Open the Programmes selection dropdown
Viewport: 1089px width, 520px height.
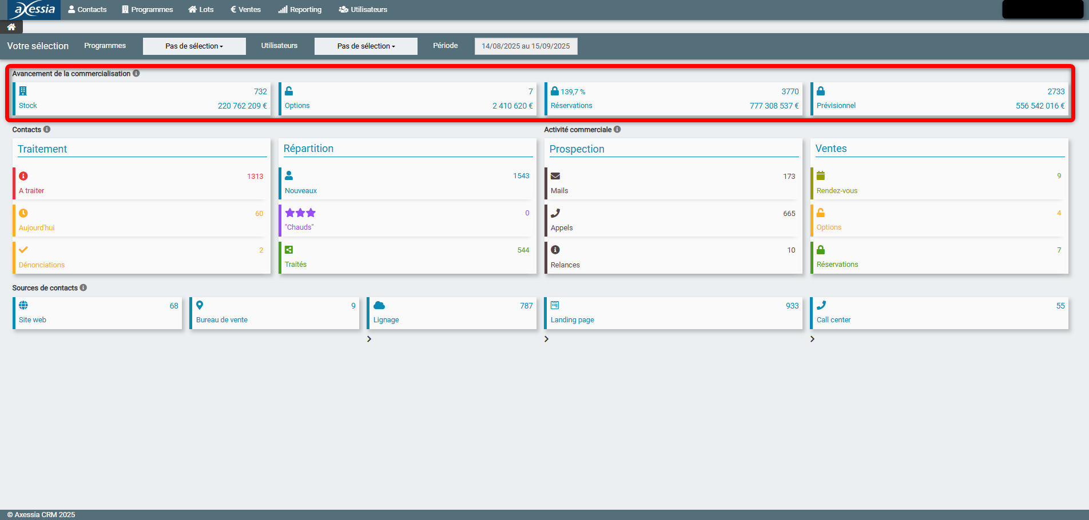[194, 46]
